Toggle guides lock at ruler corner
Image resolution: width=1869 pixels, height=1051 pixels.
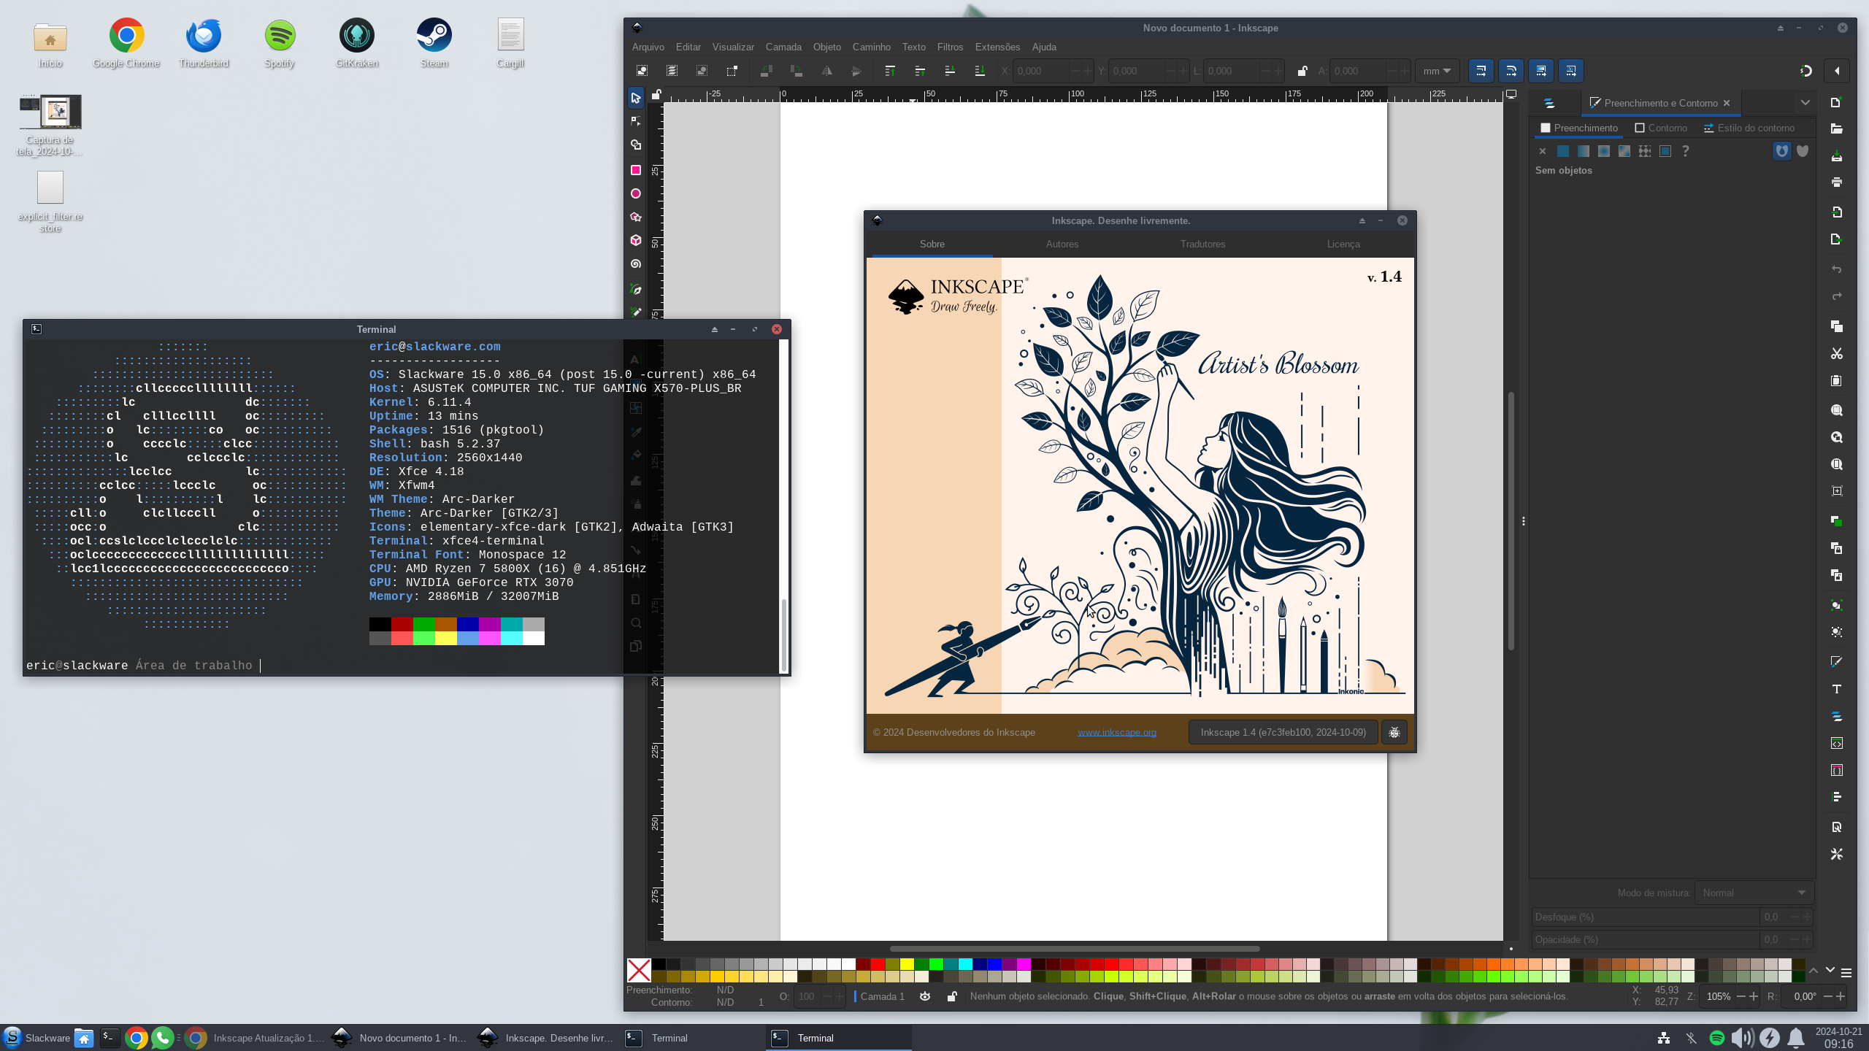pos(656,94)
